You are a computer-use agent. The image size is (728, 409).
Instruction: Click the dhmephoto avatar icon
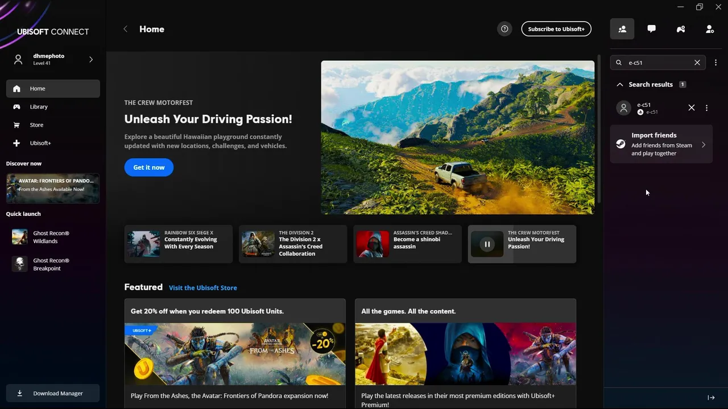18,59
